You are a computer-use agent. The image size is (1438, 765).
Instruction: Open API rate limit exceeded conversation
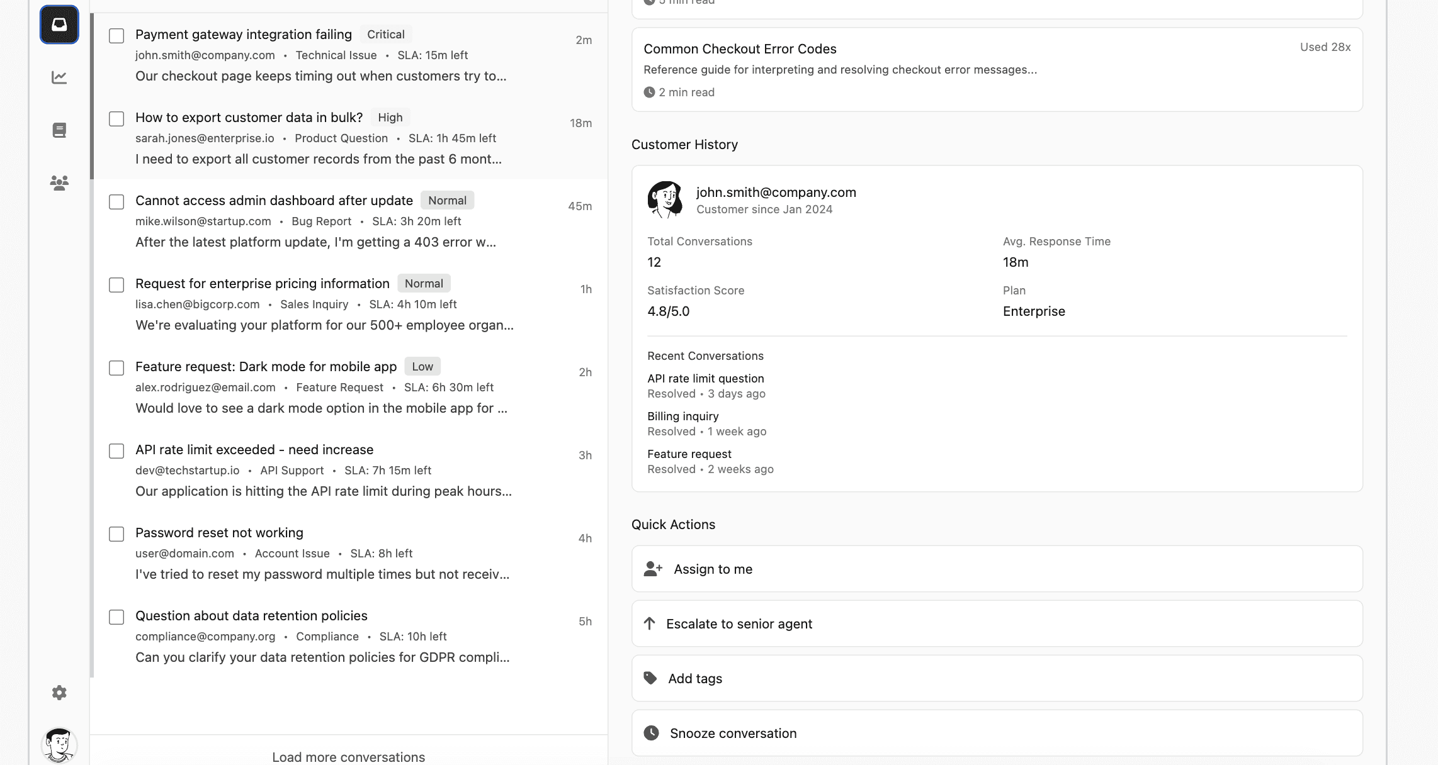[x=254, y=450]
